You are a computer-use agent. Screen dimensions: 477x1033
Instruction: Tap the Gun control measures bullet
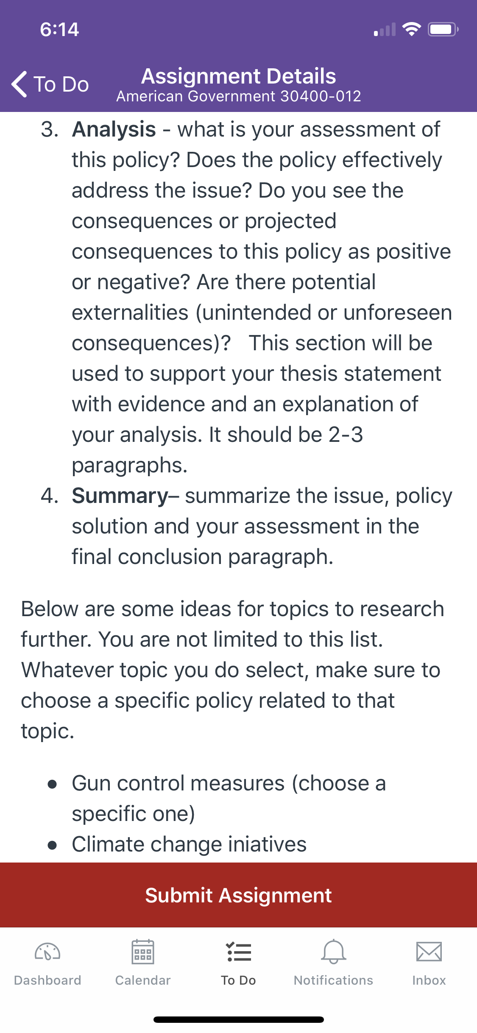pyautogui.click(x=229, y=798)
